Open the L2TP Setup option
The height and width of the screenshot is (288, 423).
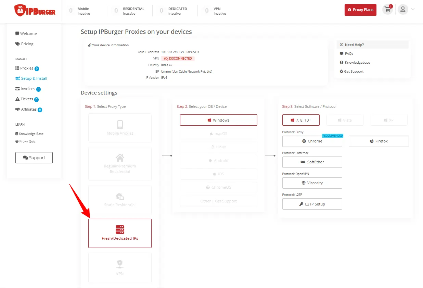click(312, 204)
